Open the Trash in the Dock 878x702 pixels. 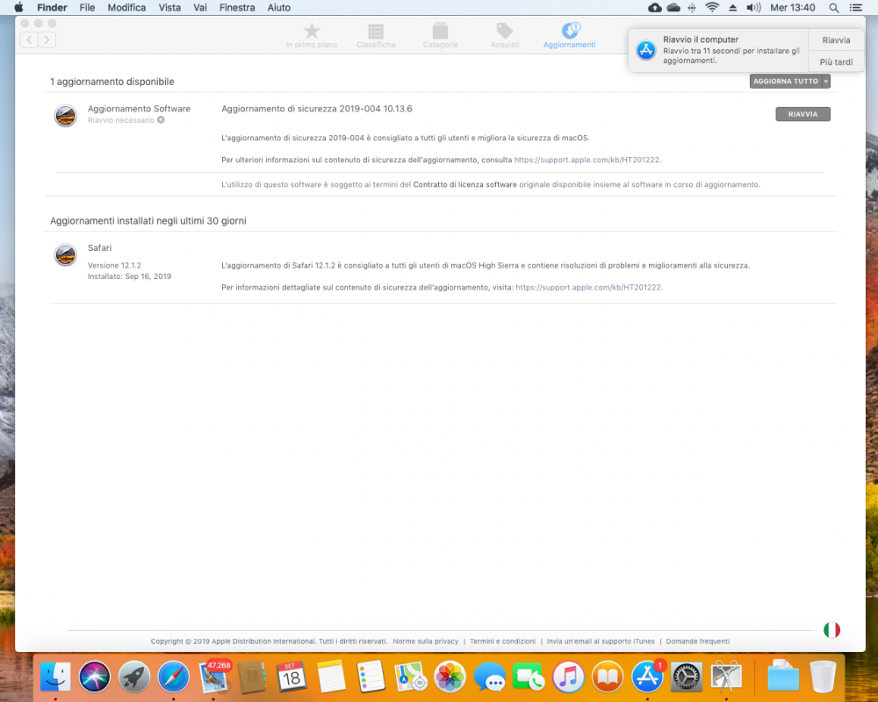point(824,677)
